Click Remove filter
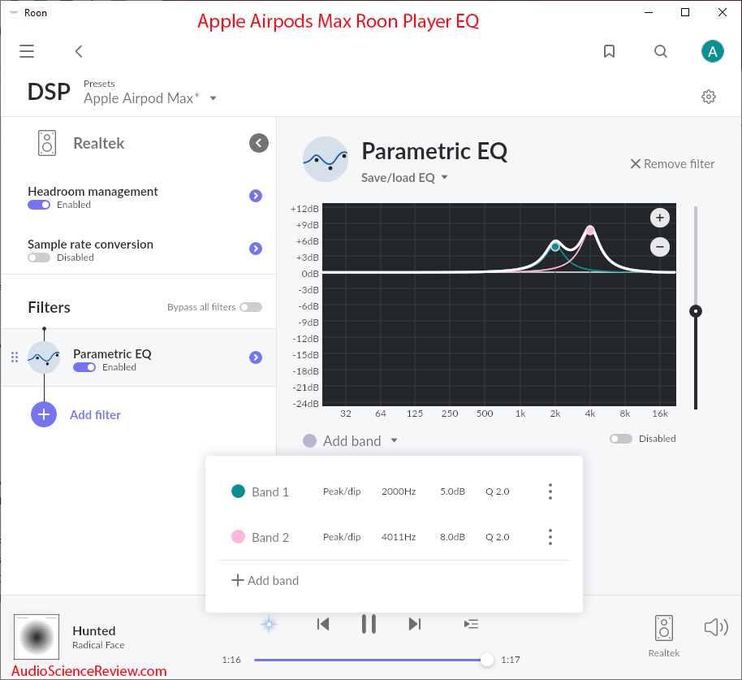 click(x=672, y=164)
